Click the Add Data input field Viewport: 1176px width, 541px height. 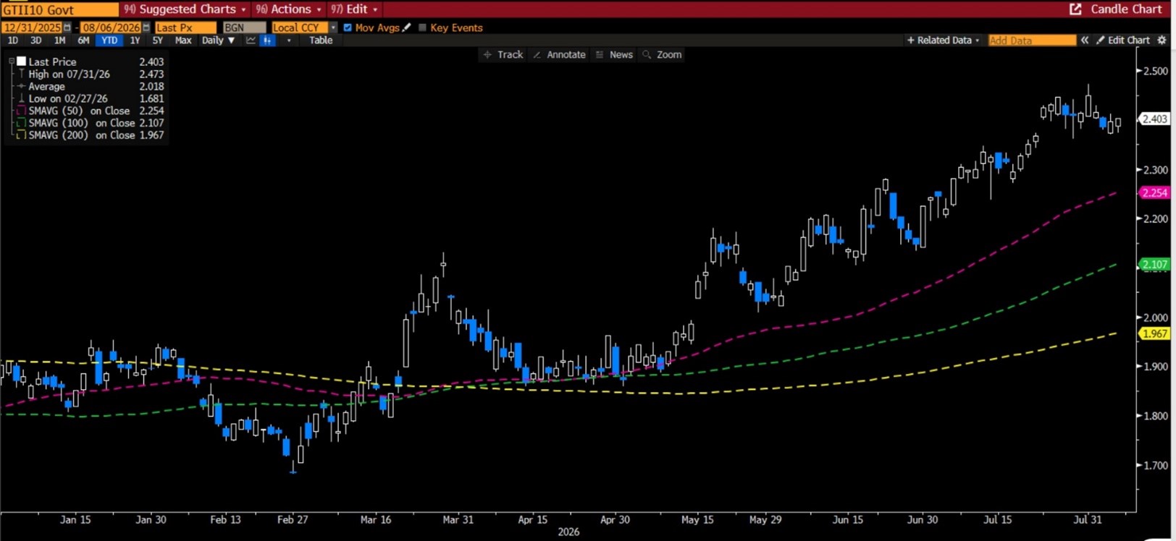(x=1032, y=41)
